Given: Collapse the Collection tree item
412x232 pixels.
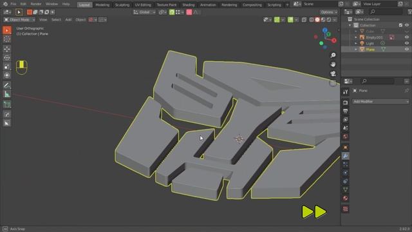Looking at the screenshot, I should click(350, 25).
